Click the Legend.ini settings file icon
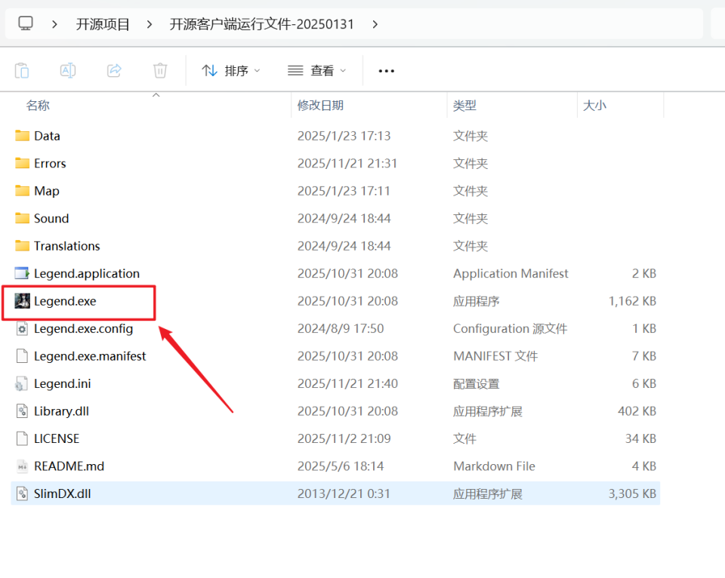Screen dimensions: 725x578 [x=22, y=383]
